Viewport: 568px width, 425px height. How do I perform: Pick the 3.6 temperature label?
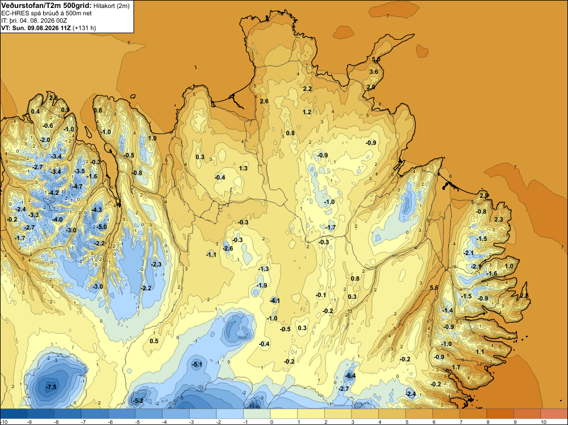(374, 72)
